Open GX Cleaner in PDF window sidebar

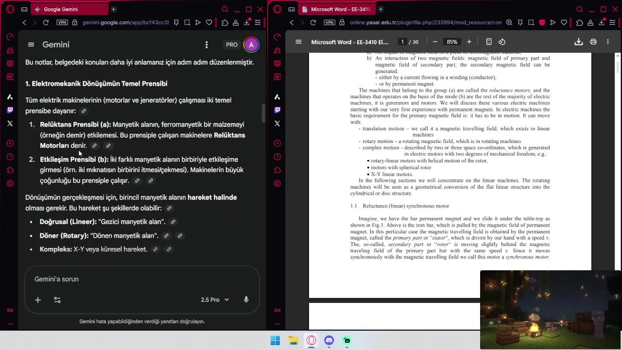pyautogui.click(x=277, y=50)
